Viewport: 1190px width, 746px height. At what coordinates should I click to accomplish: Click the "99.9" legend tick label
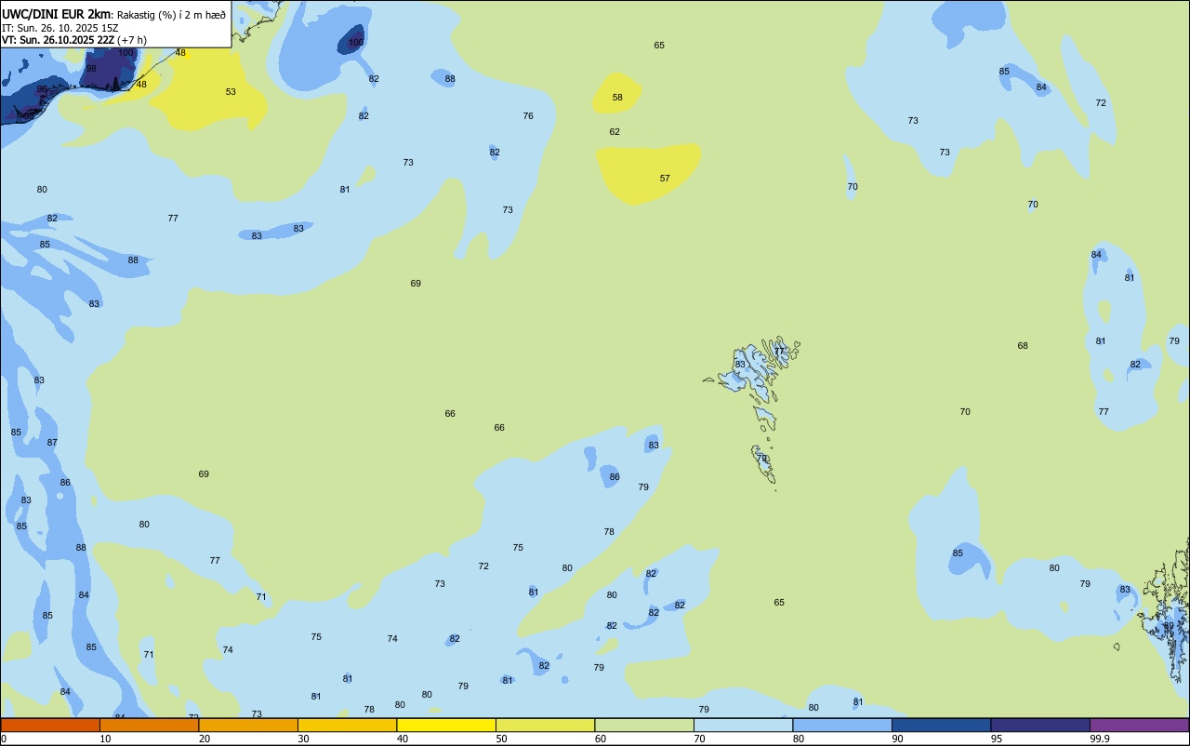1100,739
